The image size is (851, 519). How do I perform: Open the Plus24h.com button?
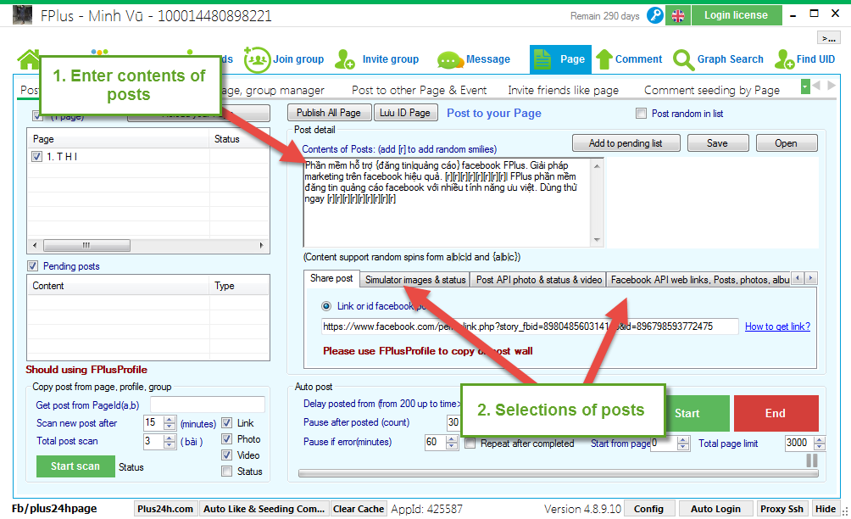point(165,509)
